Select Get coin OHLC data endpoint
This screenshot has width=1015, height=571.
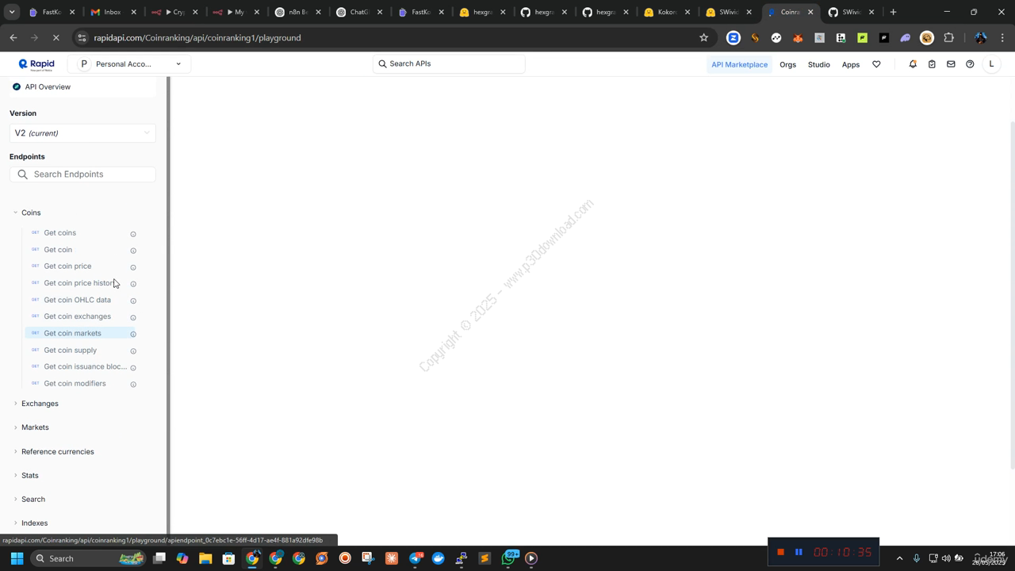[77, 300]
